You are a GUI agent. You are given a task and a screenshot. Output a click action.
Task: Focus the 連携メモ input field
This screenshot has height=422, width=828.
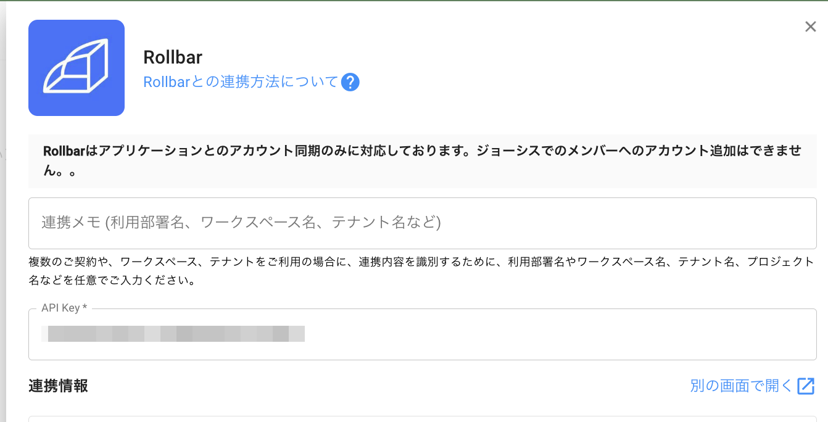tap(422, 223)
